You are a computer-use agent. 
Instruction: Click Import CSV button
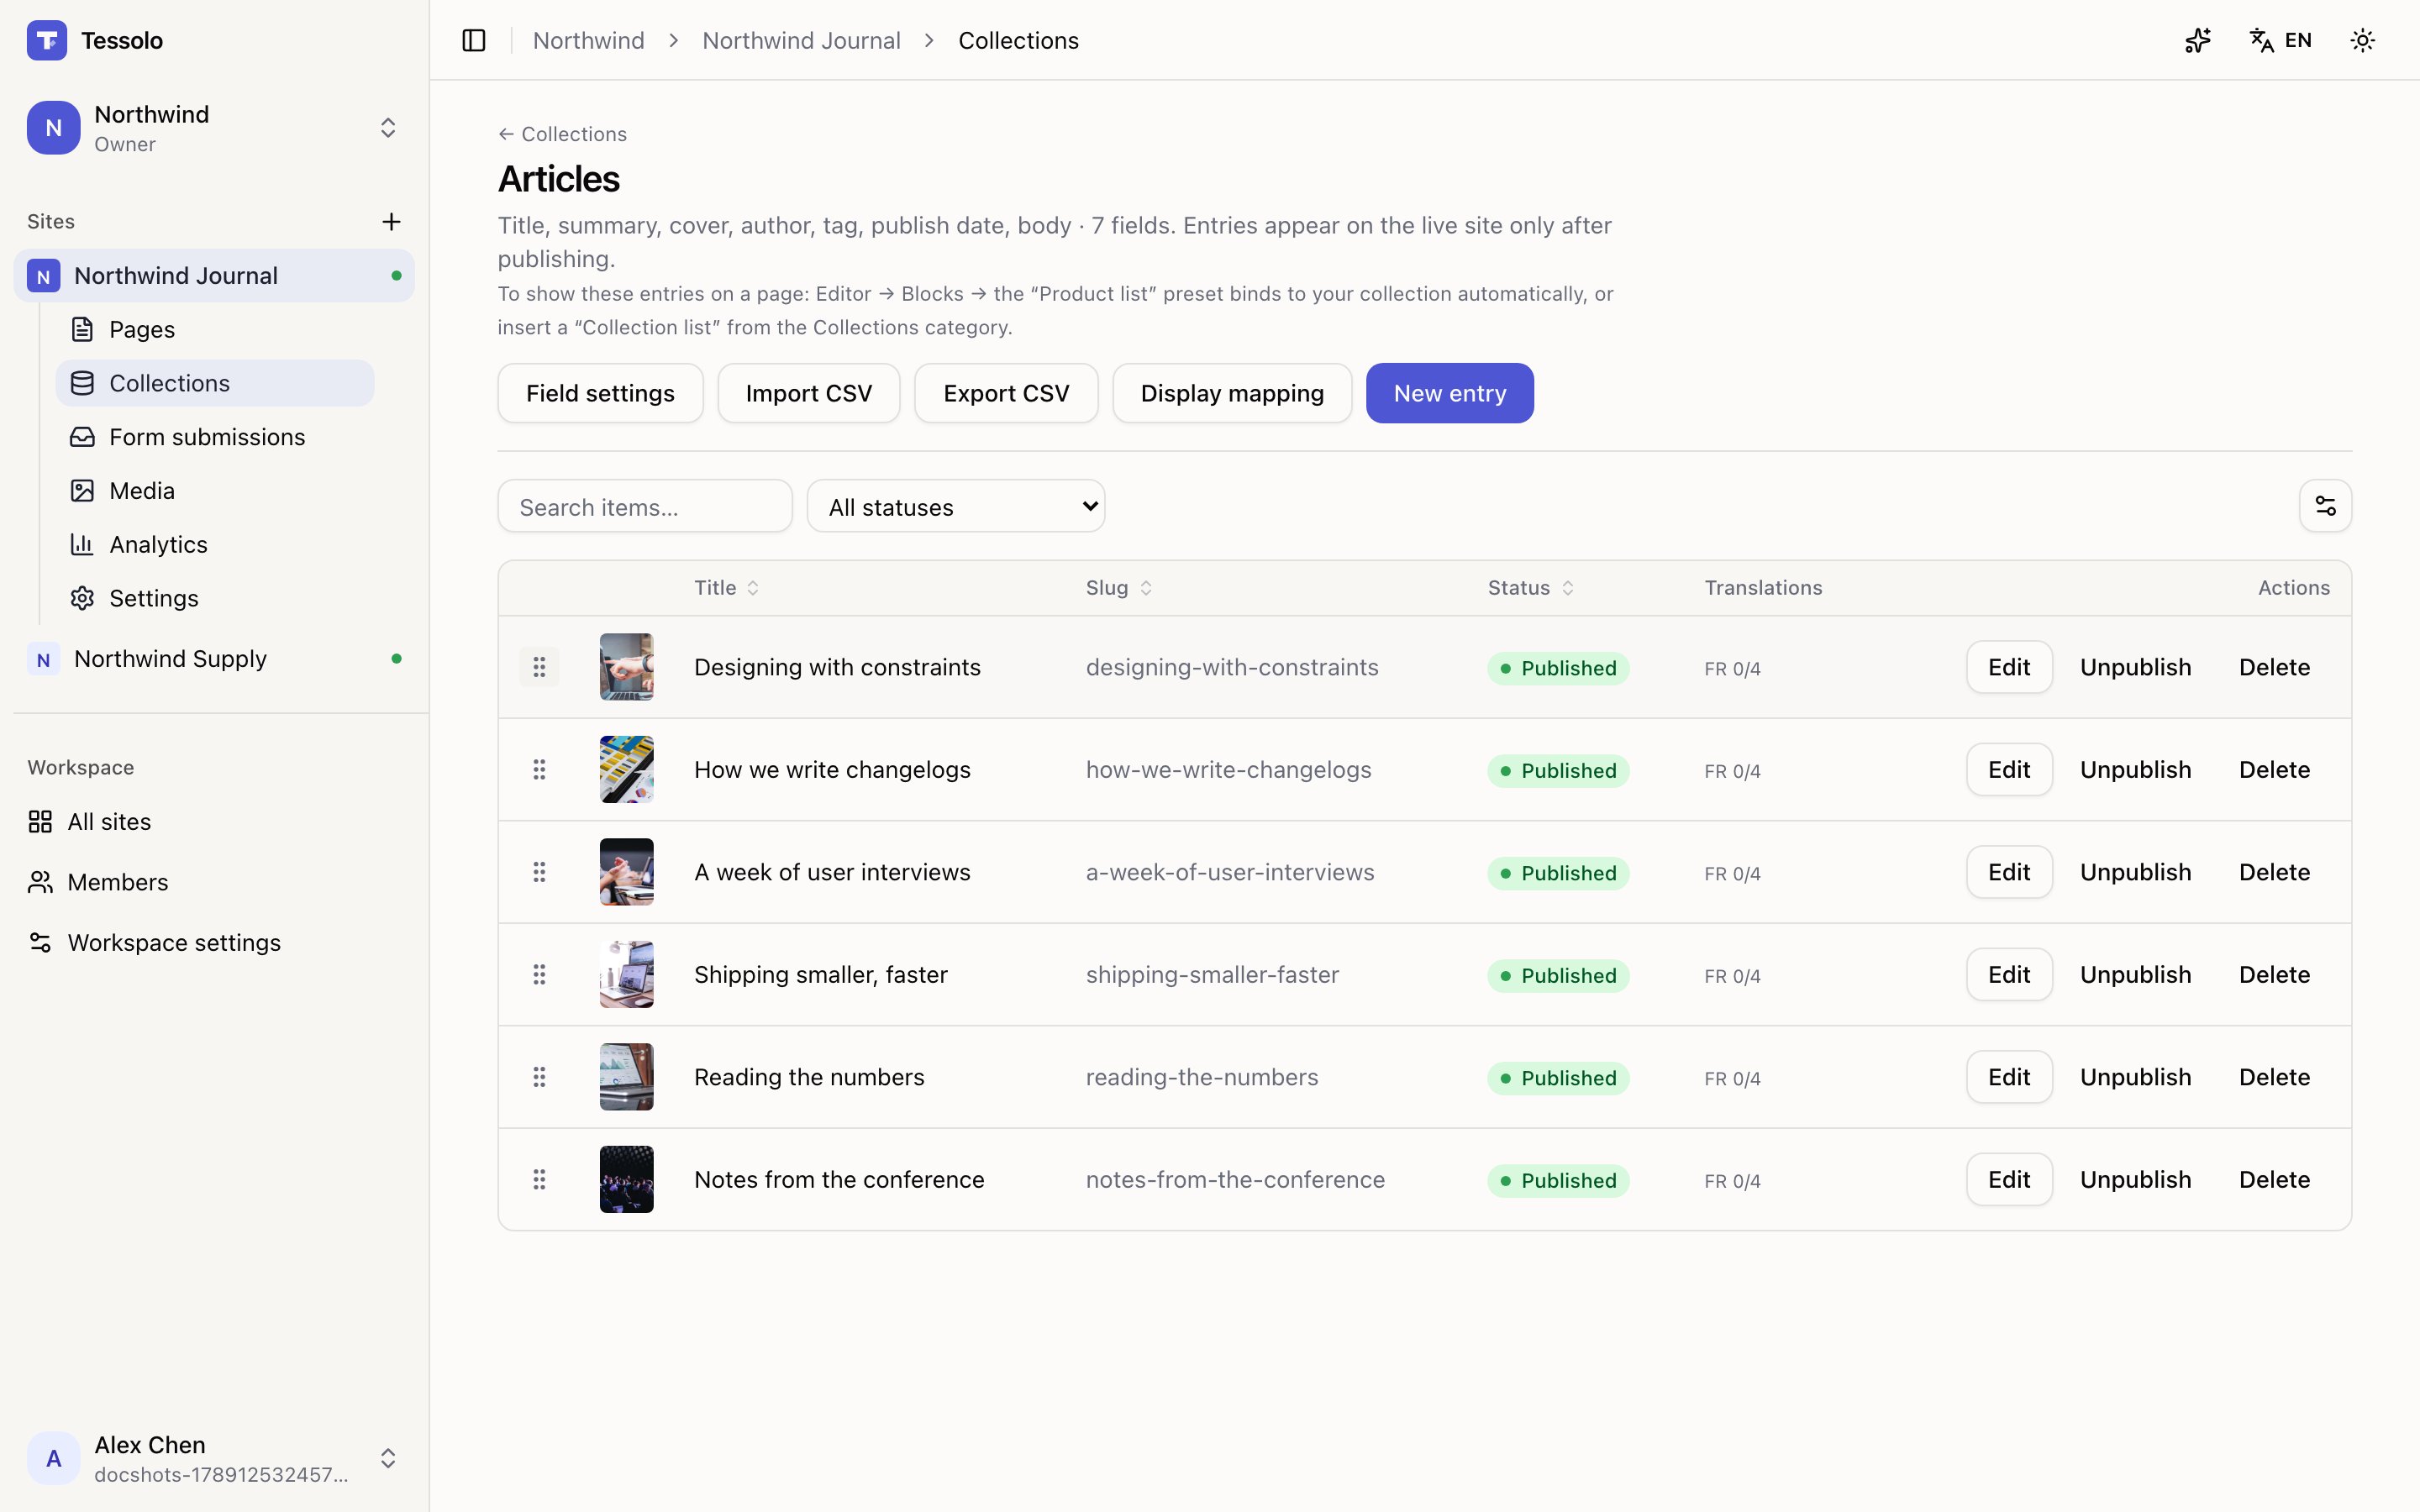pos(808,393)
